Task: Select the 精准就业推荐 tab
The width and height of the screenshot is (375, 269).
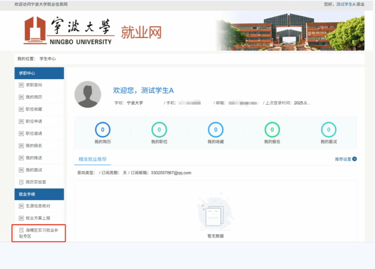Action: 92,159
